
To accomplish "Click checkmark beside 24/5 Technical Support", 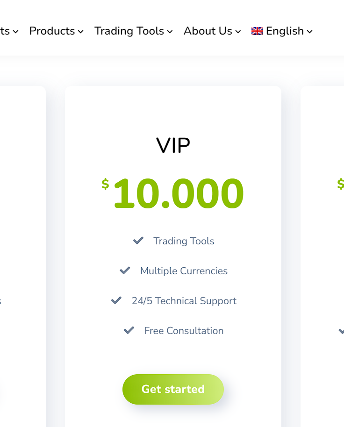I will (x=116, y=300).
